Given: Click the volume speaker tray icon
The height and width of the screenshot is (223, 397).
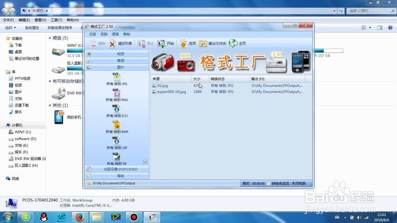Looking at the screenshot, I should (x=359, y=217).
